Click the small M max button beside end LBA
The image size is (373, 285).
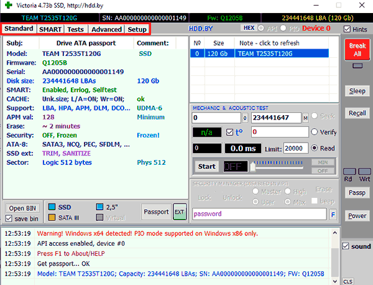(x=305, y=118)
